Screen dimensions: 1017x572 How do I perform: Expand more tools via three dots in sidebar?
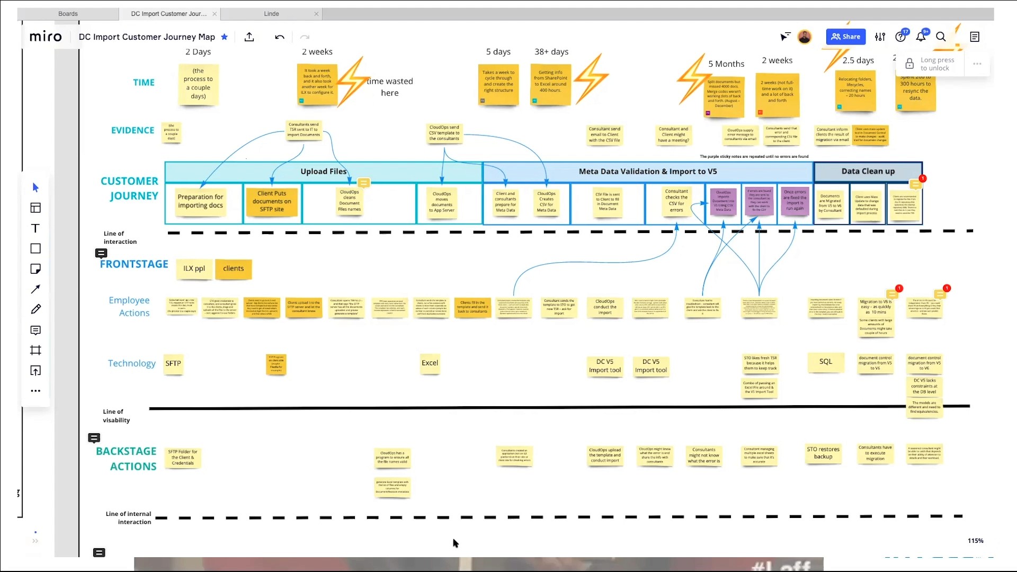pos(35,391)
